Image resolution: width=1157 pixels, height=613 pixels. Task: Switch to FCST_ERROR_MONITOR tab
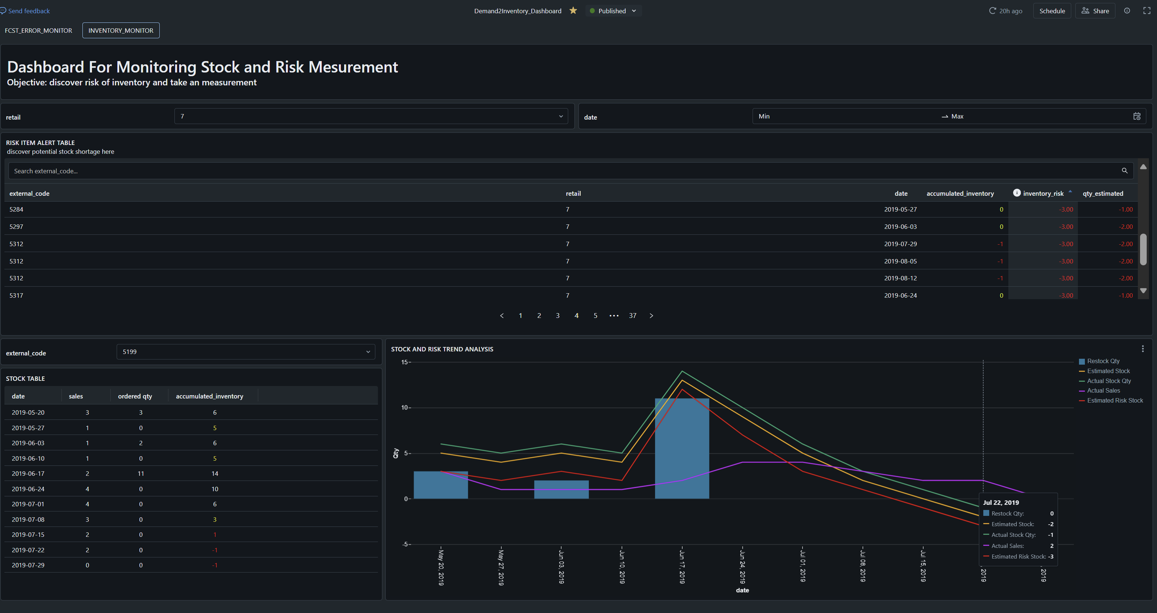click(x=38, y=31)
